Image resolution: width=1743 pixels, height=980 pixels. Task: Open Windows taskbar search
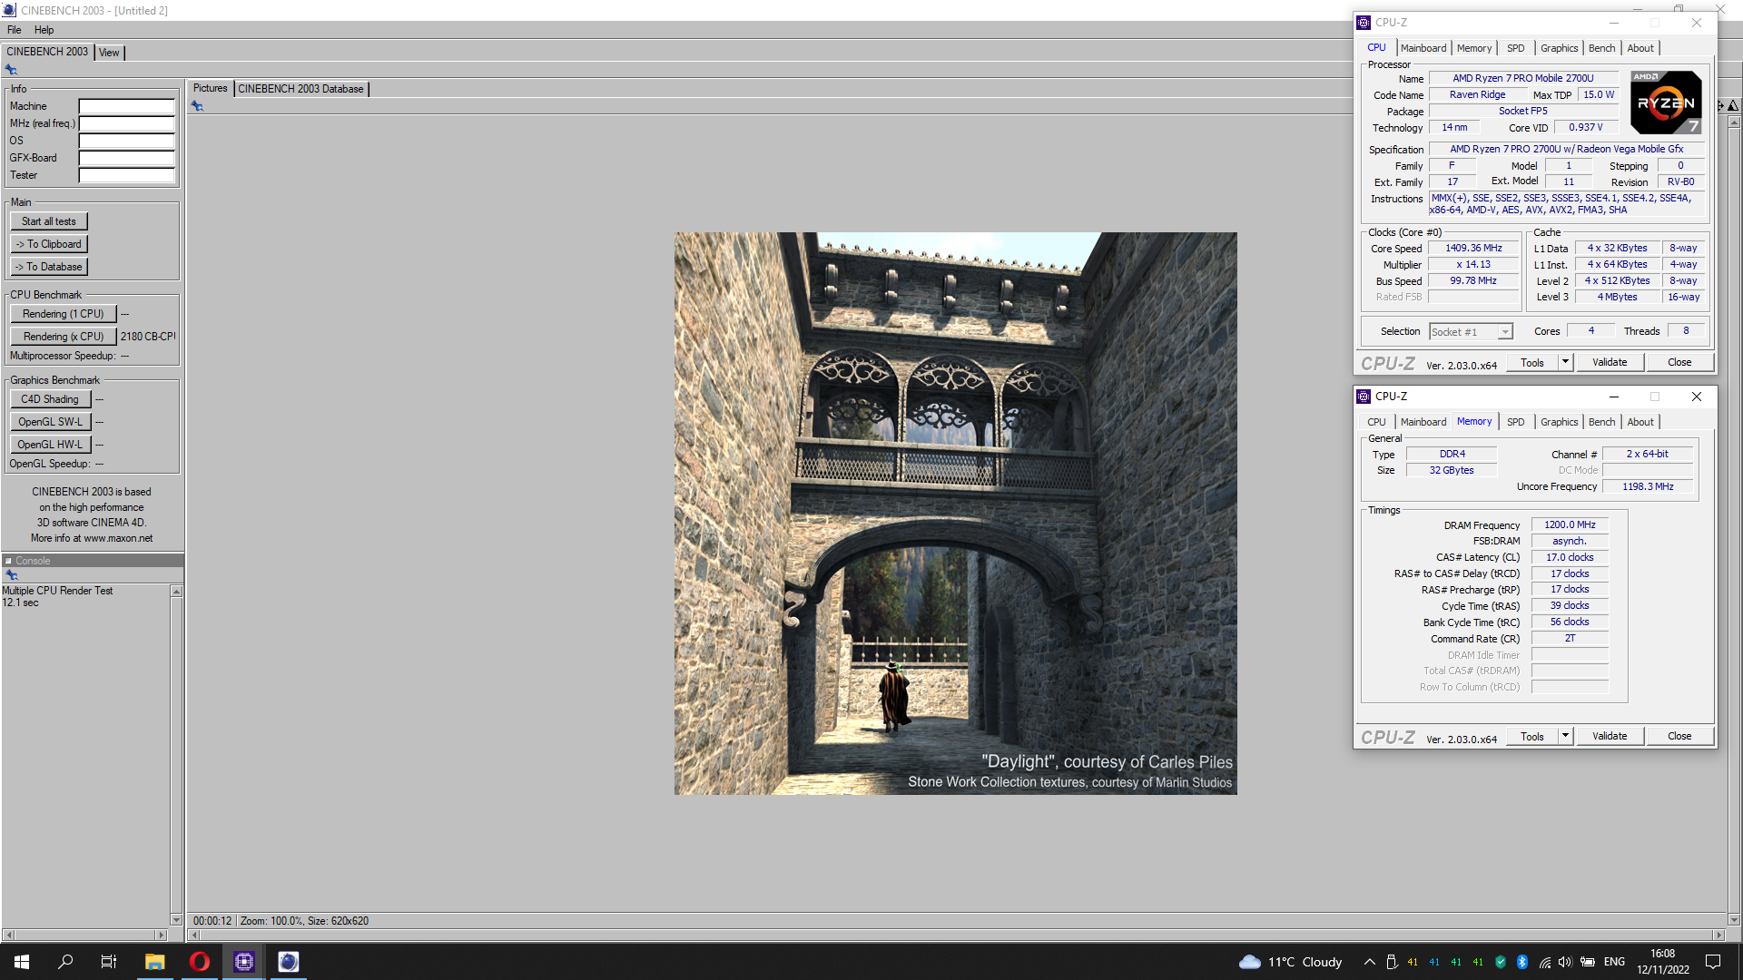[65, 962]
